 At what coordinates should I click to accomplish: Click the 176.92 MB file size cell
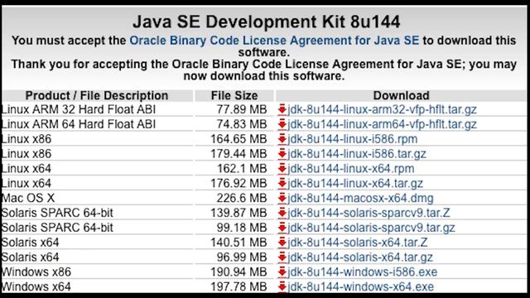click(238, 184)
